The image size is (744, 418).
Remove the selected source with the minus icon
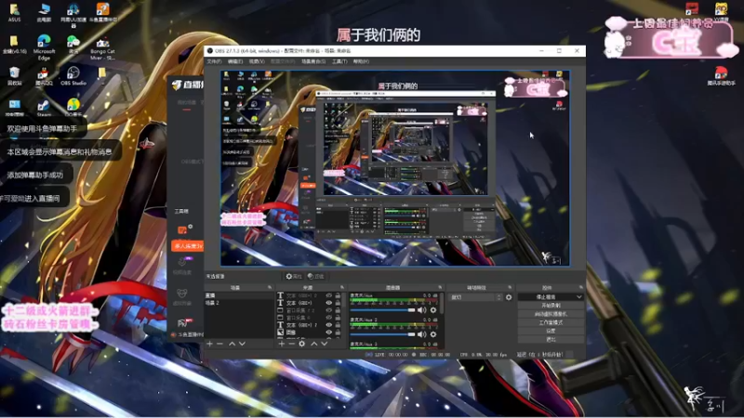[291, 343]
